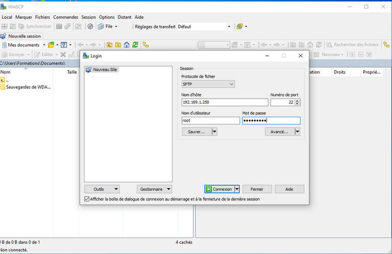This screenshot has width=392, height=254.
Task: Open Preferences via the gear icon
Action: click(90, 26)
